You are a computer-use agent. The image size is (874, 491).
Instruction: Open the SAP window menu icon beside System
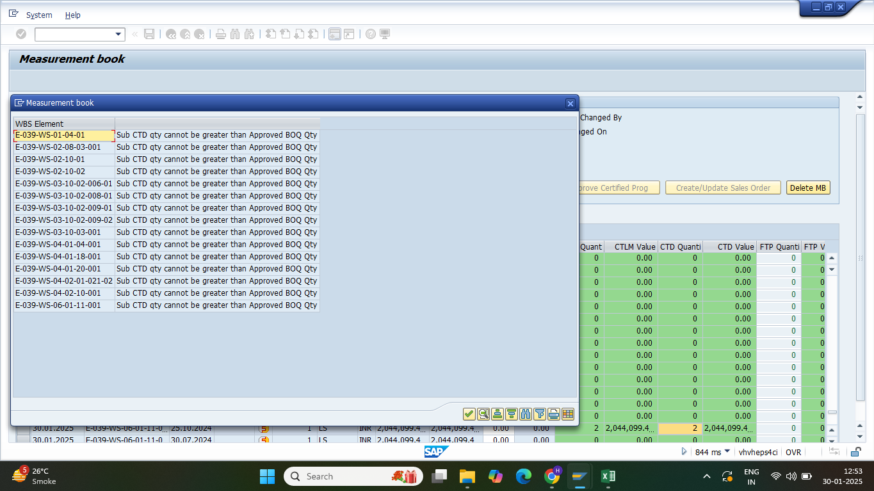click(x=13, y=14)
